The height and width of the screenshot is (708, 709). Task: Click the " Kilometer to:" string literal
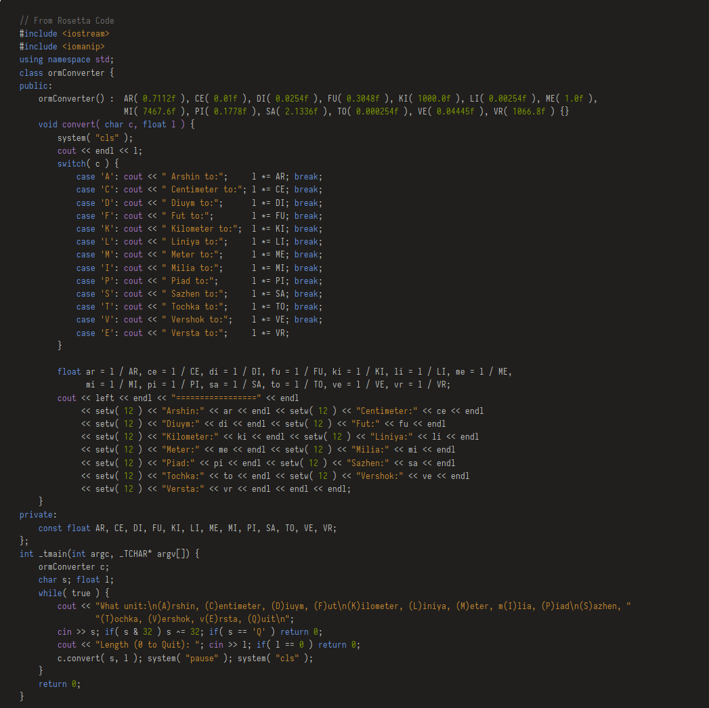click(x=202, y=229)
